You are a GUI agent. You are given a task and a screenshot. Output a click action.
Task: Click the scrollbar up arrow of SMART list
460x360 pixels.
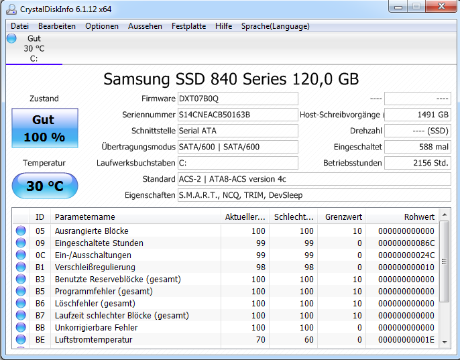click(x=445, y=215)
